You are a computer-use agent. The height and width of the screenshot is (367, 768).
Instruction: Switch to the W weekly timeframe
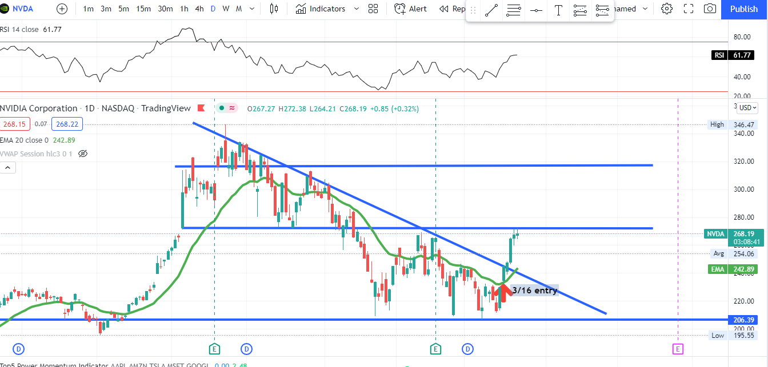(226, 9)
